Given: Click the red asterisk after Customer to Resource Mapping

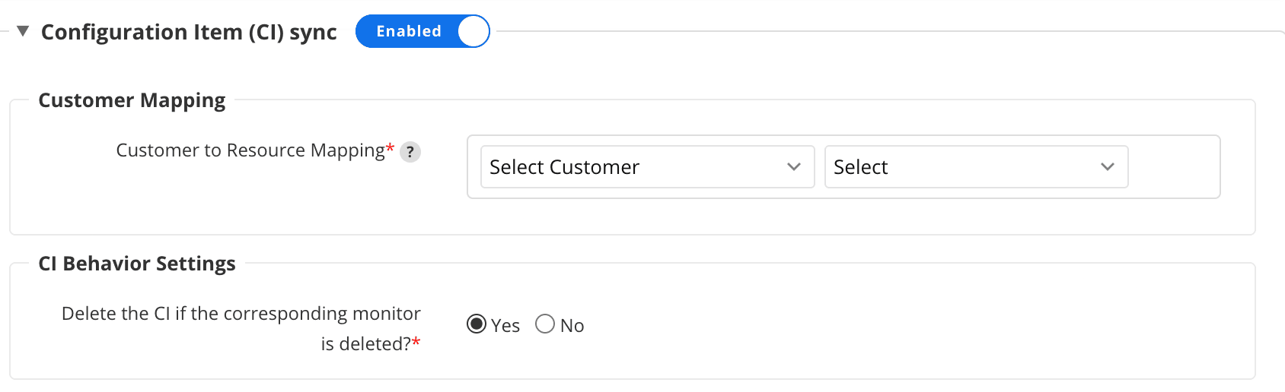Looking at the screenshot, I should pos(391,147).
